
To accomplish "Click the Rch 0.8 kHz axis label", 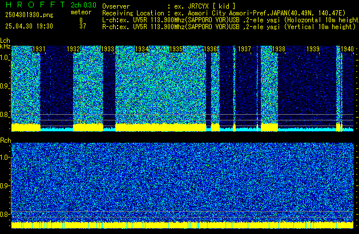I will coord(5,214).
